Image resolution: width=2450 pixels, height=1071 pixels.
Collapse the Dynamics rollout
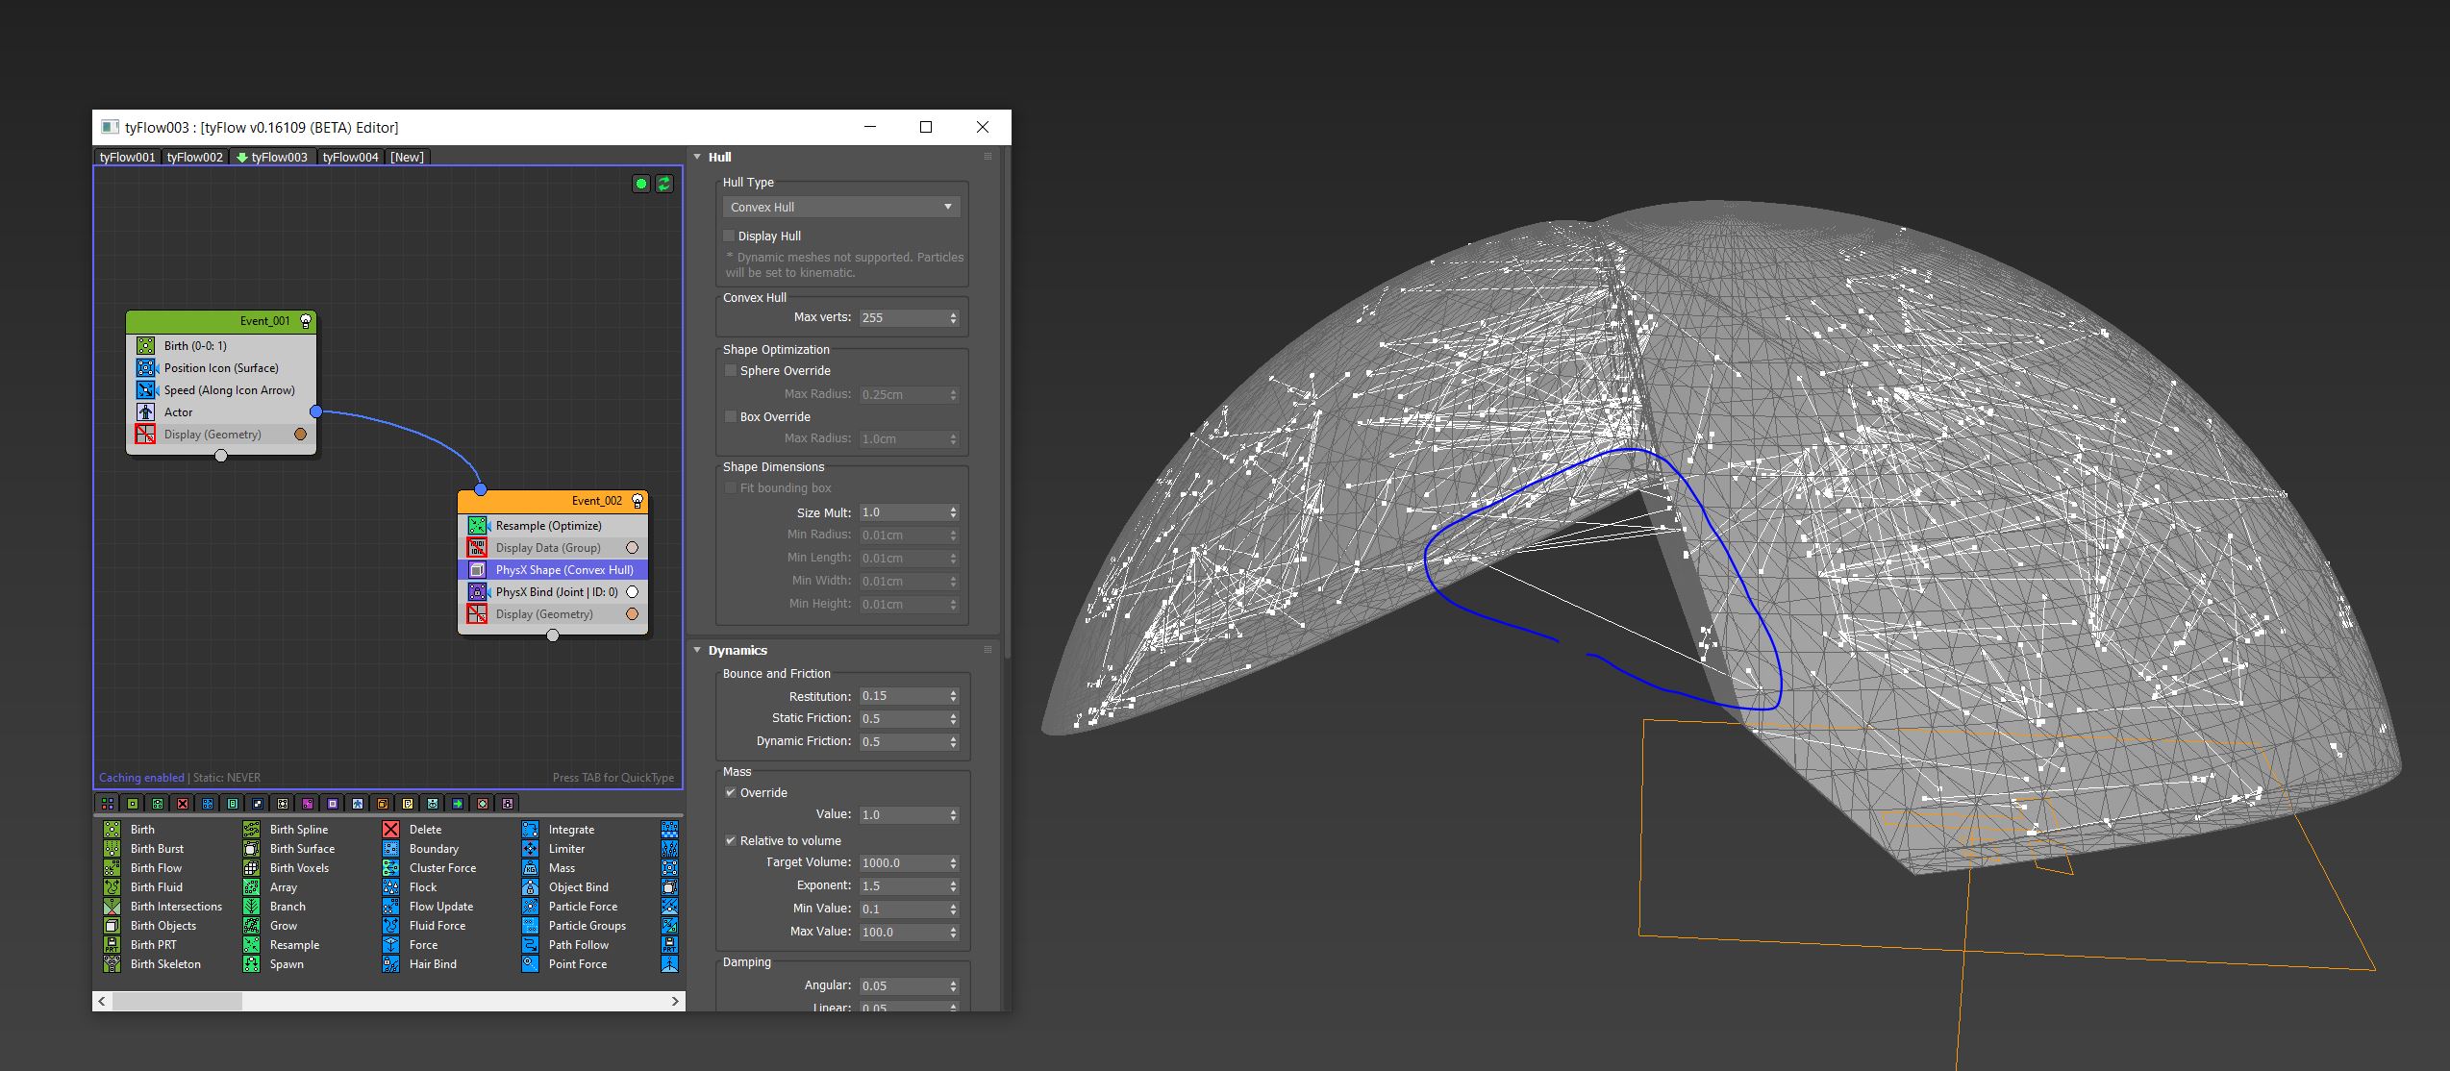coord(698,650)
